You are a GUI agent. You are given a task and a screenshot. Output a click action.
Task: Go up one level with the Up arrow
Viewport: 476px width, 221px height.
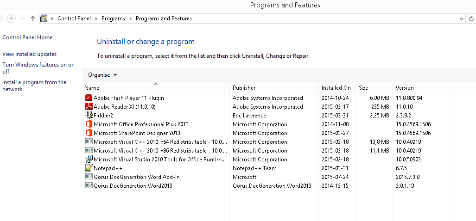point(33,18)
